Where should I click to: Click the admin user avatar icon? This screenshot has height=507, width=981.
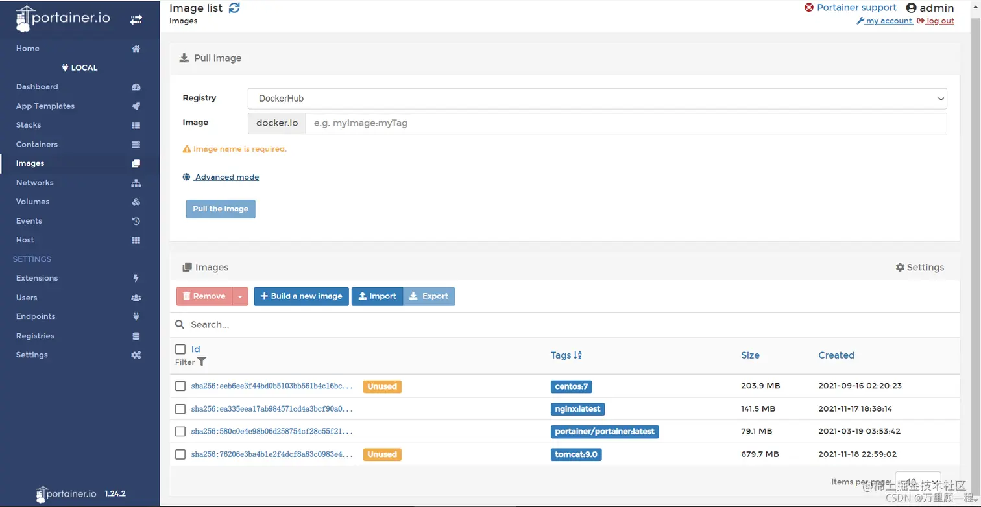(x=911, y=8)
